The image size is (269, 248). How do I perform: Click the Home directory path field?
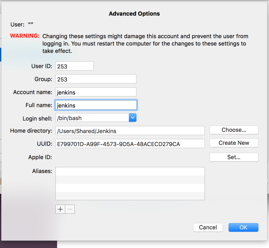click(130, 130)
